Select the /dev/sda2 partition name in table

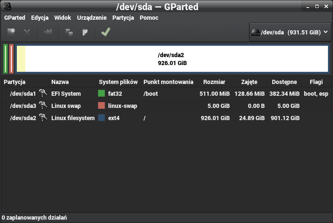click(x=23, y=118)
